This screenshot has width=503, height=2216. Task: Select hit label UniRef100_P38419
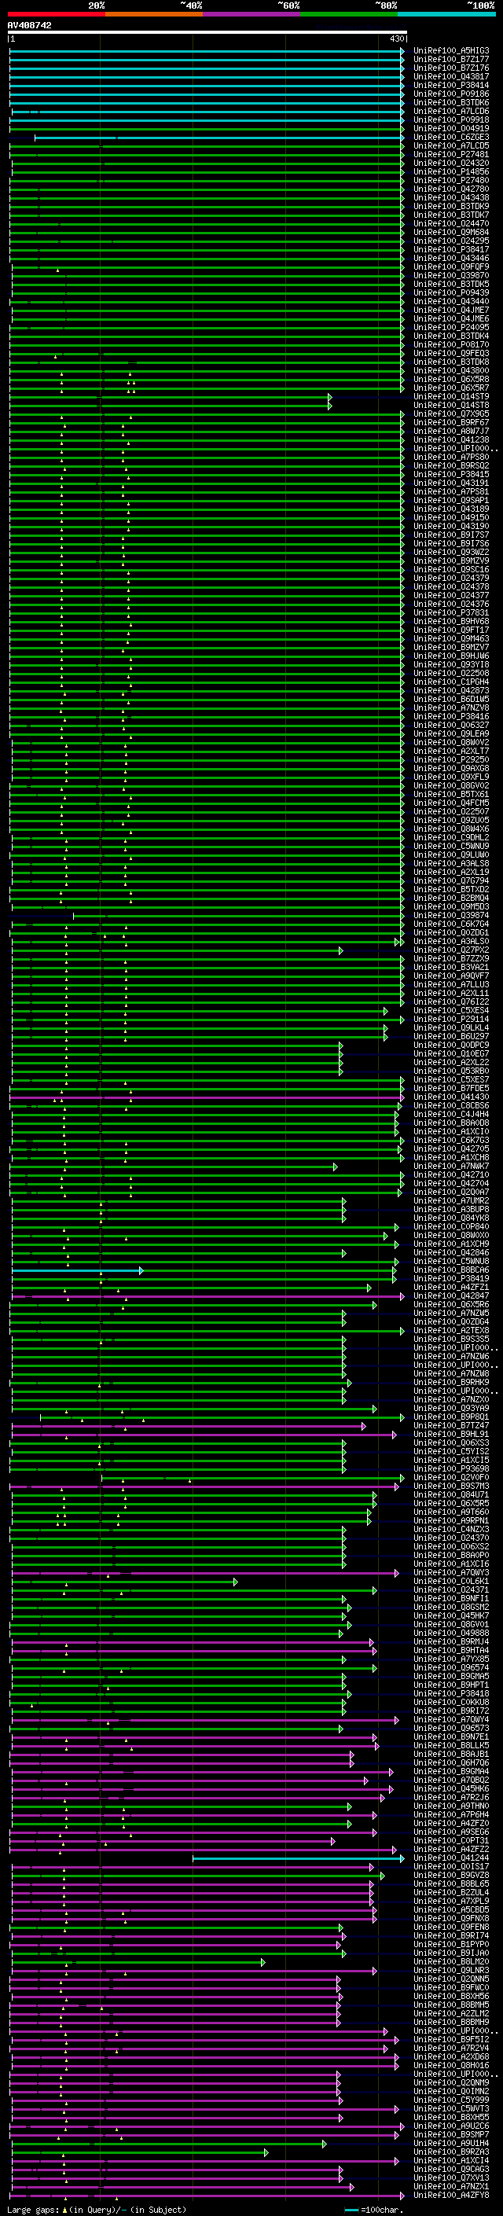[451, 1278]
